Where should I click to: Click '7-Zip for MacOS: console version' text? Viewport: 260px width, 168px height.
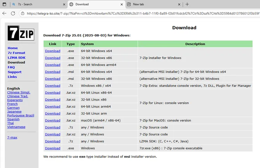(x=165, y=120)
